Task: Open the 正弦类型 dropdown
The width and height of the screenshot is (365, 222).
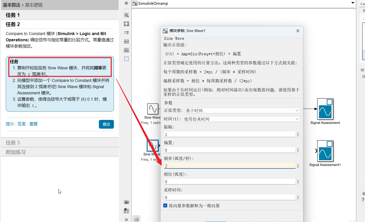Action: pyautogui.click(x=242, y=110)
